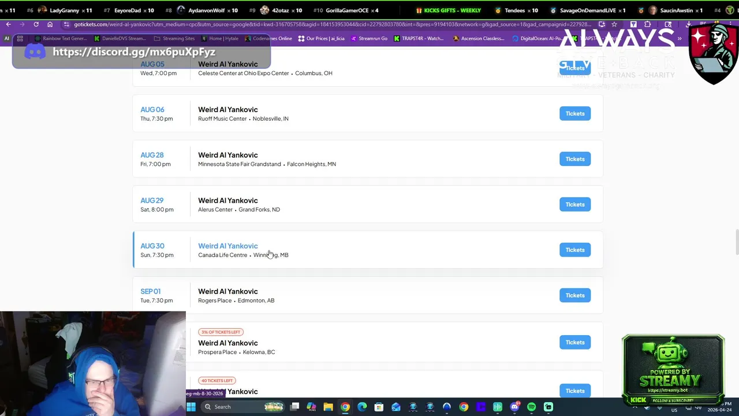The width and height of the screenshot is (739, 416).
Task: Click the page's vertical scrollbar thumb
Action: coord(736,242)
